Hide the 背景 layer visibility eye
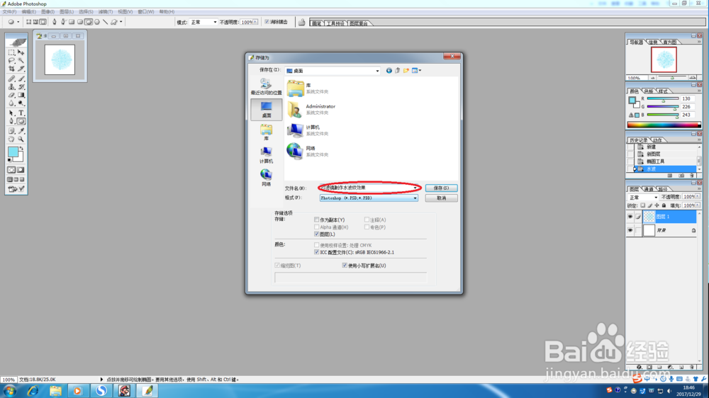 click(630, 230)
